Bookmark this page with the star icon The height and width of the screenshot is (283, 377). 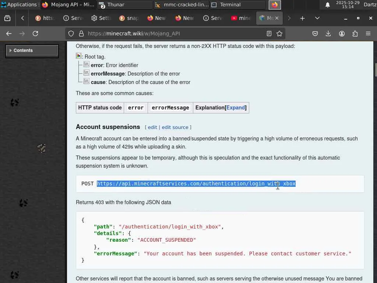(279, 34)
